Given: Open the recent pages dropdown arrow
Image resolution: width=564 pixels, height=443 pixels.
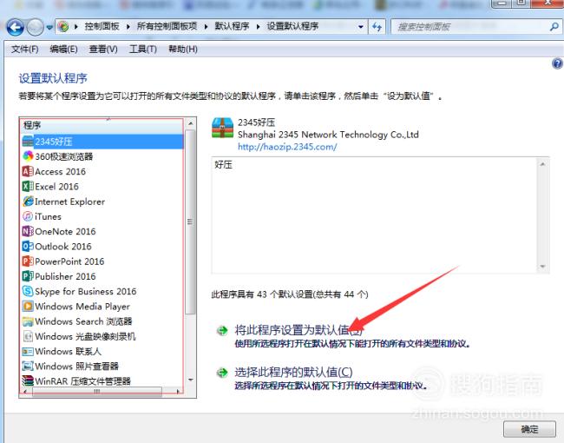Looking at the screenshot, I should point(49,28).
